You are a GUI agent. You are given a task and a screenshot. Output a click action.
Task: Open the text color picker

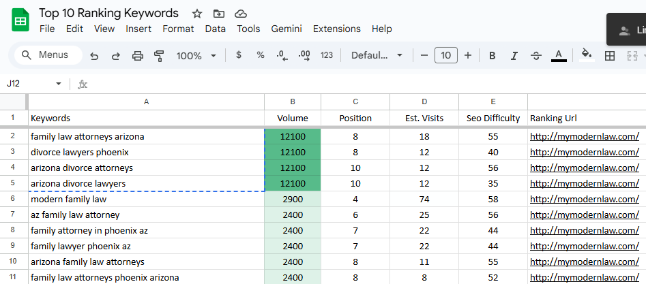559,56
